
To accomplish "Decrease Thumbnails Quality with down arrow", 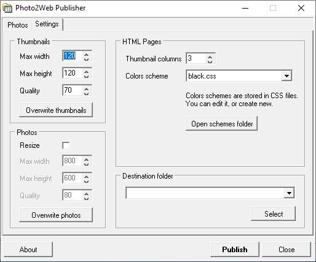I will click(86, 93).
